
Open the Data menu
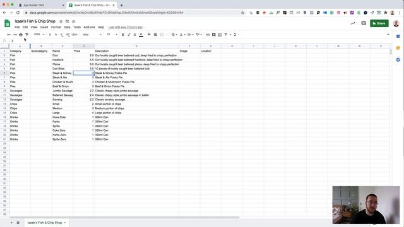67,27
